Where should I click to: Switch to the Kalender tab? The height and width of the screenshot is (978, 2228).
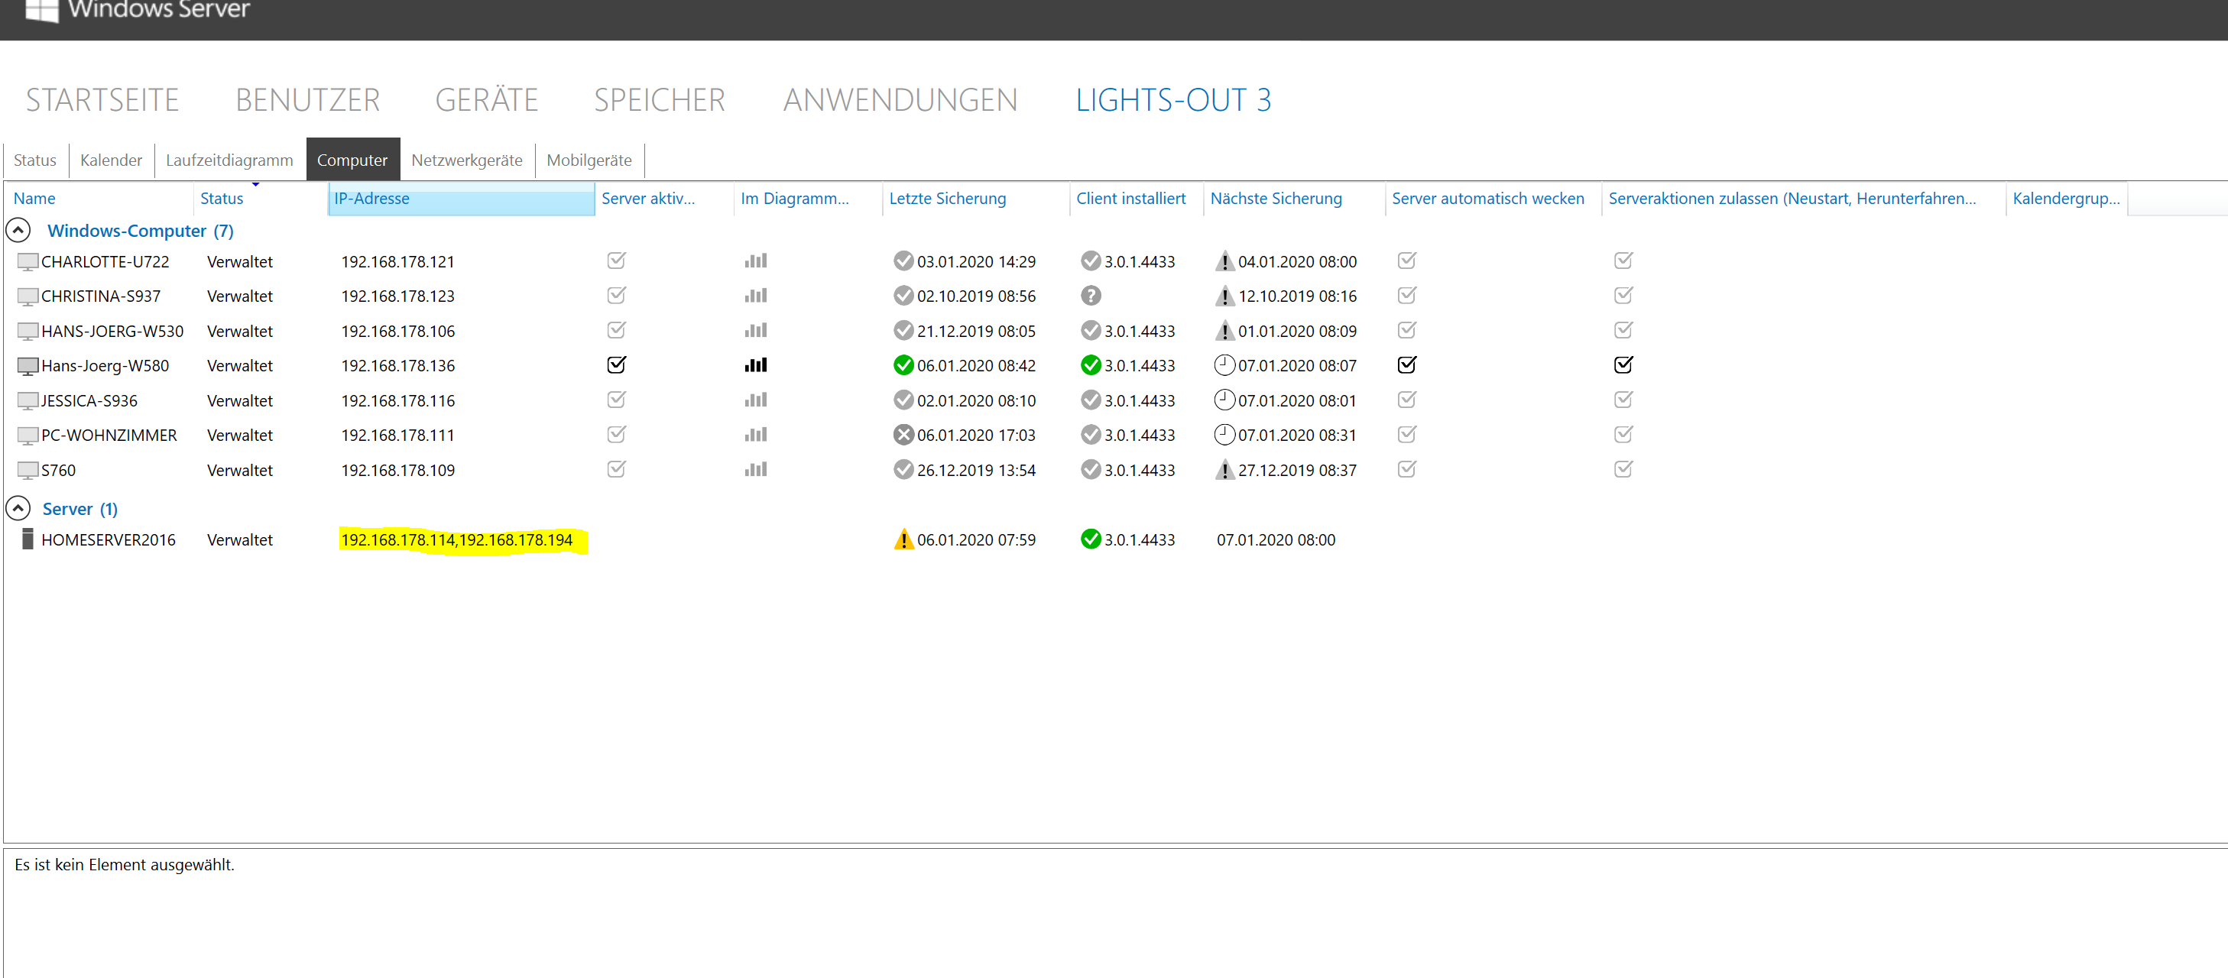pos(111,160)
